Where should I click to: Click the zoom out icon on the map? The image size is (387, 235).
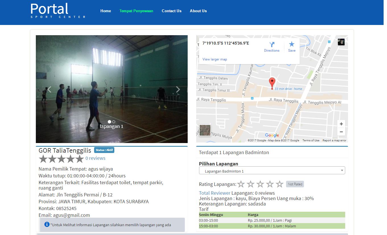click(341, 132)
